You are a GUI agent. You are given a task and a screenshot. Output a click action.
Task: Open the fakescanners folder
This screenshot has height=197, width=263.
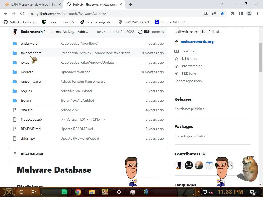click(31, 53)
